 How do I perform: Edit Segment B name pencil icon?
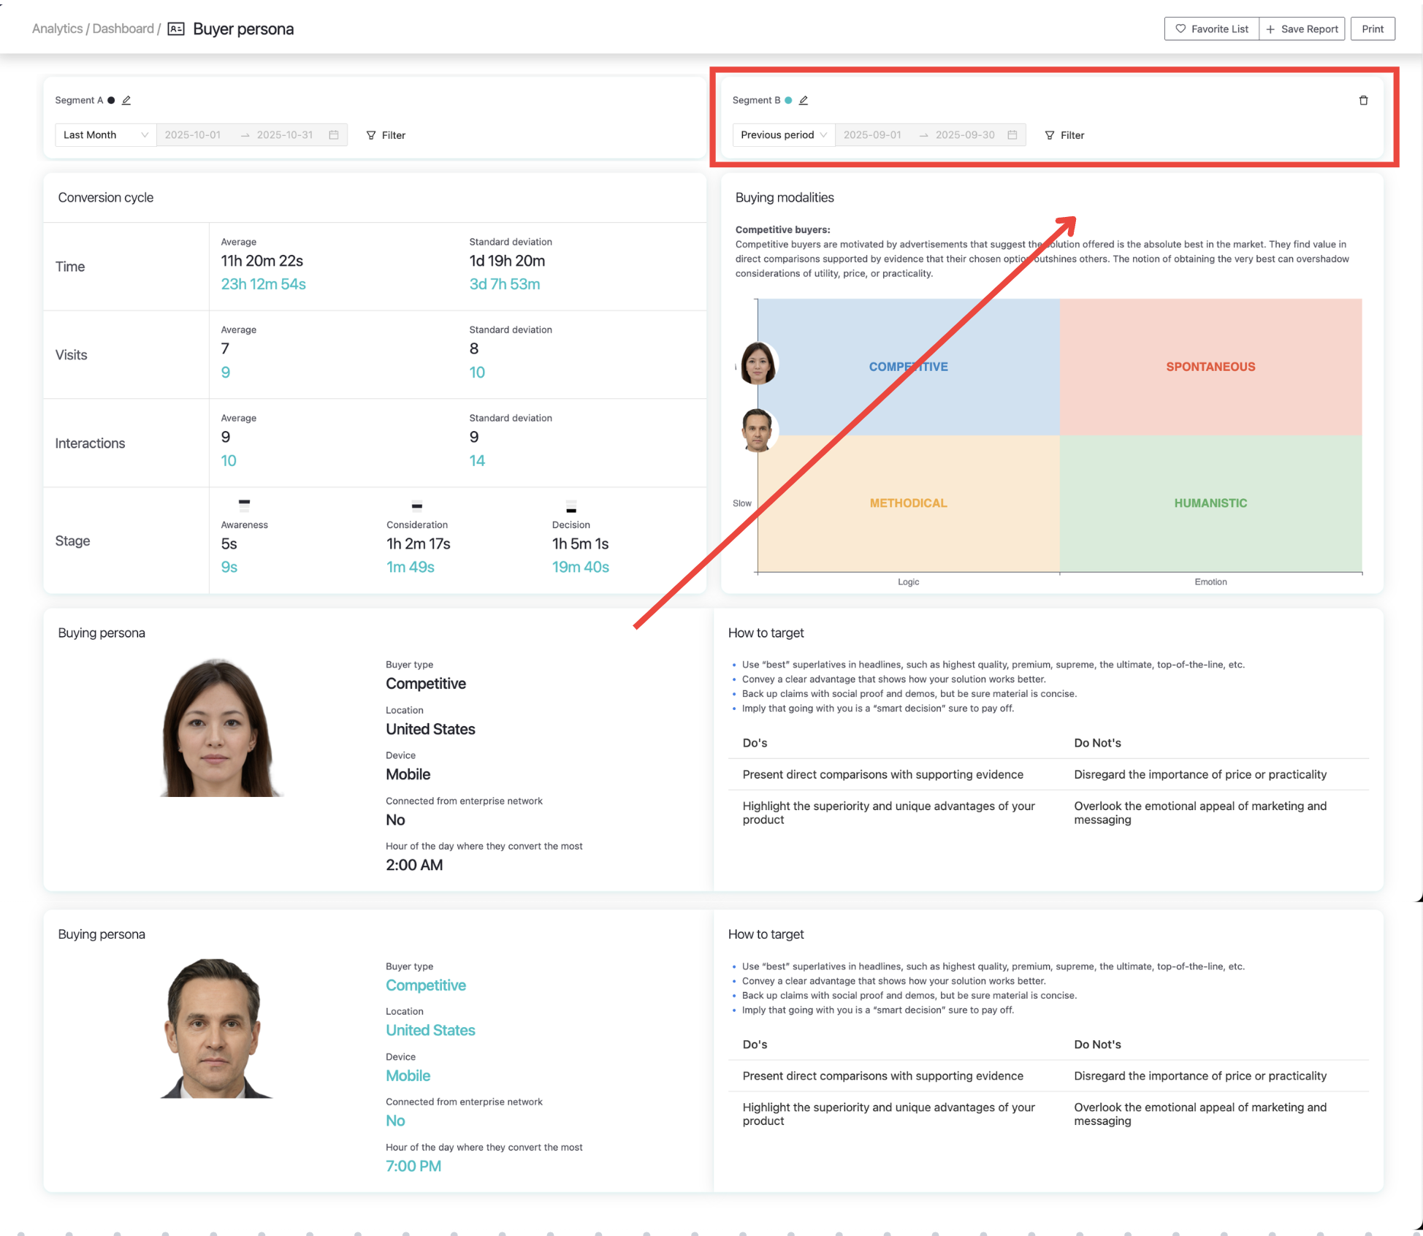804,100
